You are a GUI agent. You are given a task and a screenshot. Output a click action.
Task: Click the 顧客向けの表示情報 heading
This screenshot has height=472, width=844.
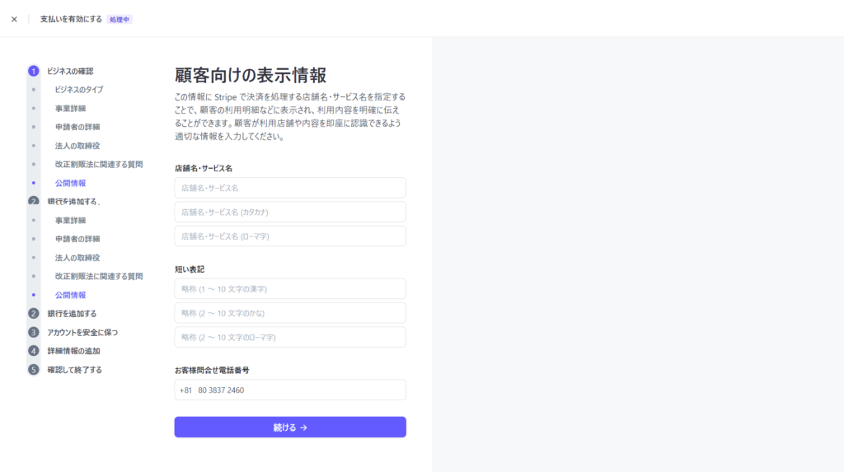click(x=251, y=75)
